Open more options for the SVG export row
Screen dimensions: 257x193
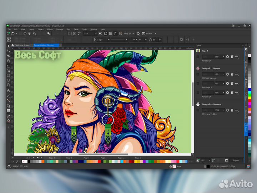237,110
